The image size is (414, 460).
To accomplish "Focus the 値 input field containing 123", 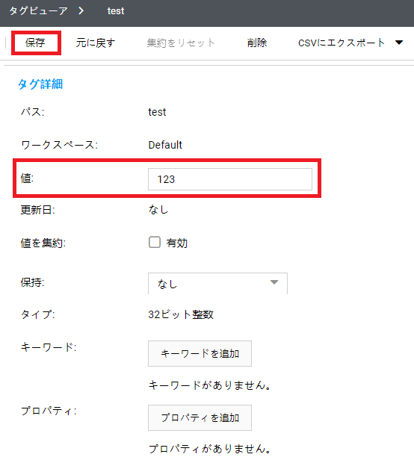I will pyautogui.click(x=230, y=179).
